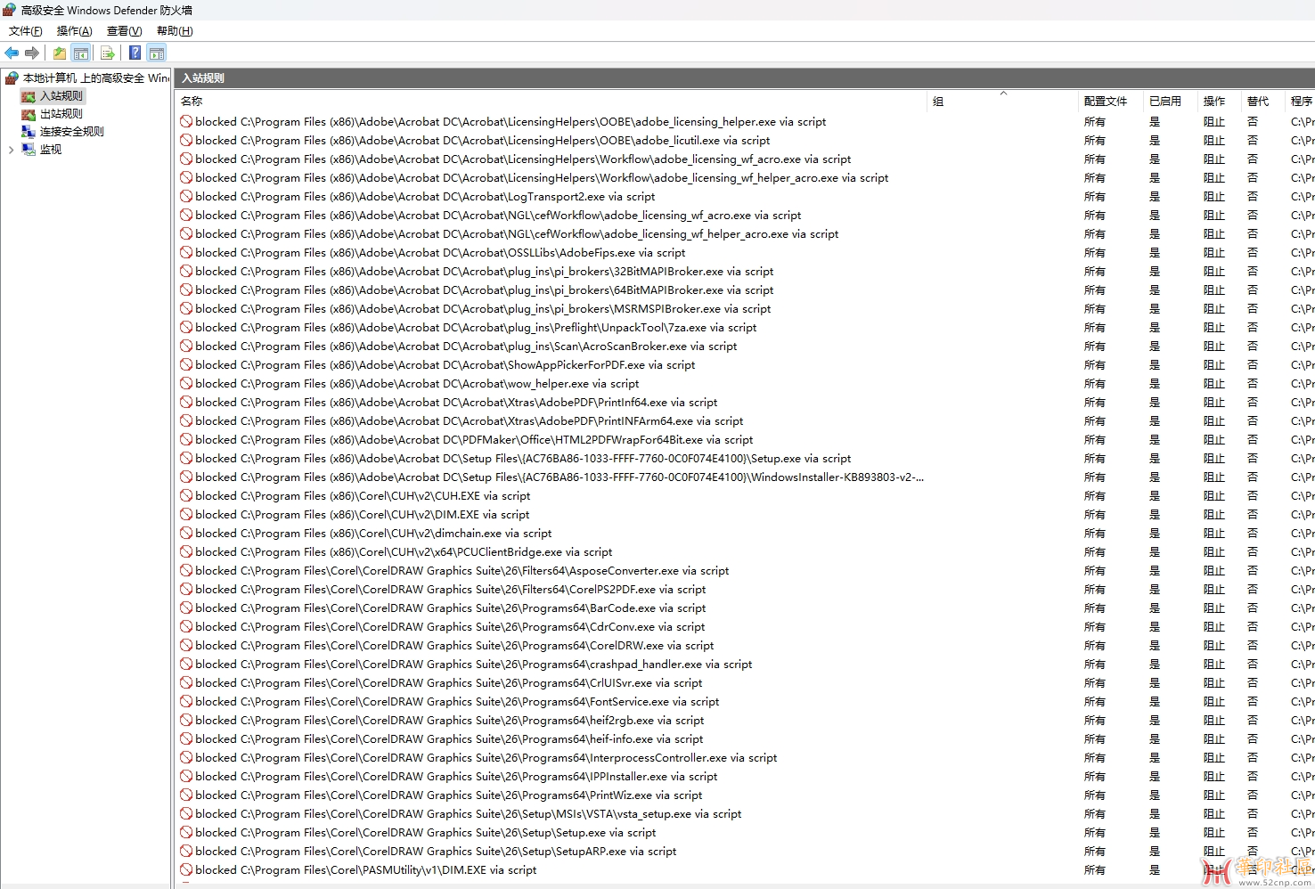
Task: Click the firewall icon in the title bar
Action: 10,10
